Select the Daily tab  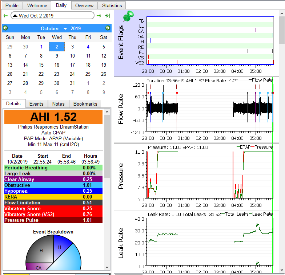61,5
